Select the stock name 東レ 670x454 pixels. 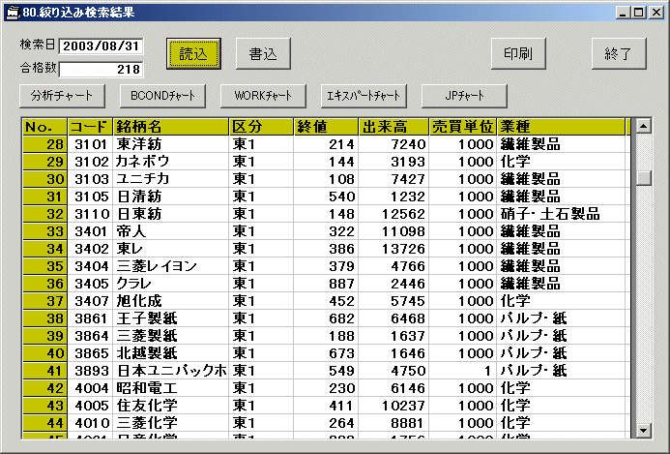click(x=171, y=249)
